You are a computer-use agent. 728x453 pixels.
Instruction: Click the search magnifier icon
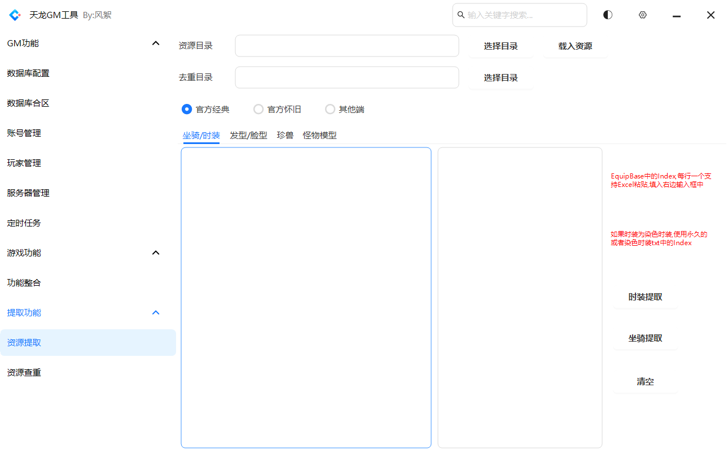[461, 15]
